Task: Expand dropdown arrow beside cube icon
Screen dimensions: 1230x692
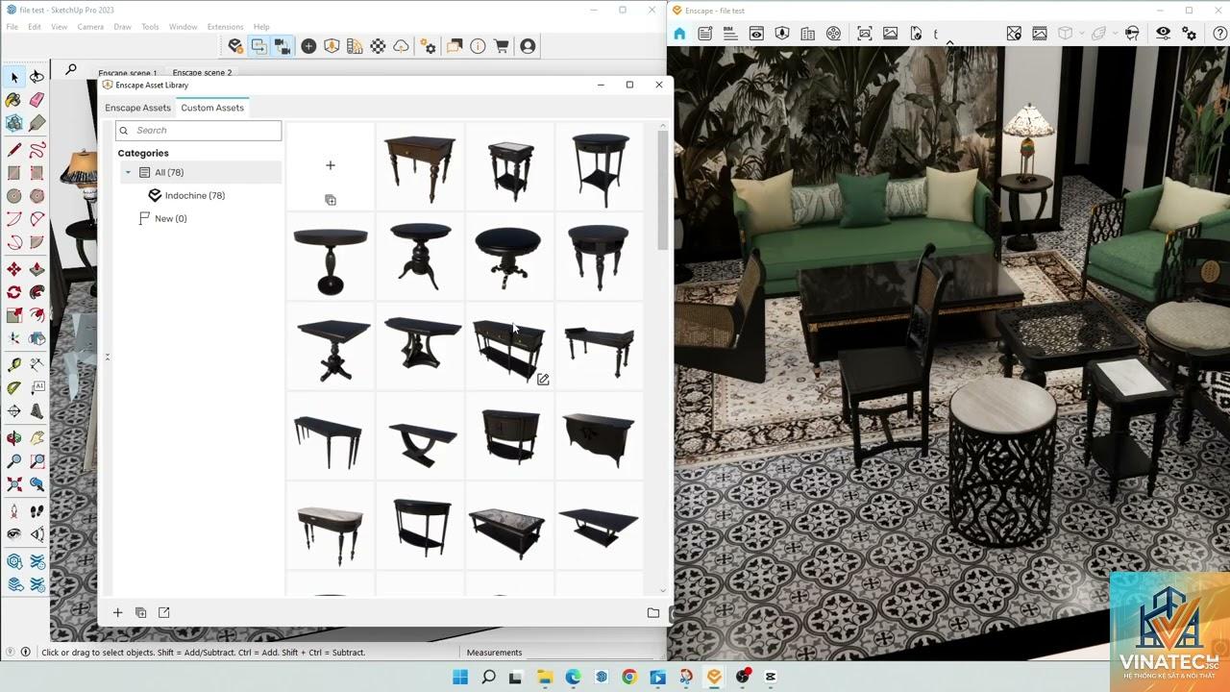Action: point(1080,34)
